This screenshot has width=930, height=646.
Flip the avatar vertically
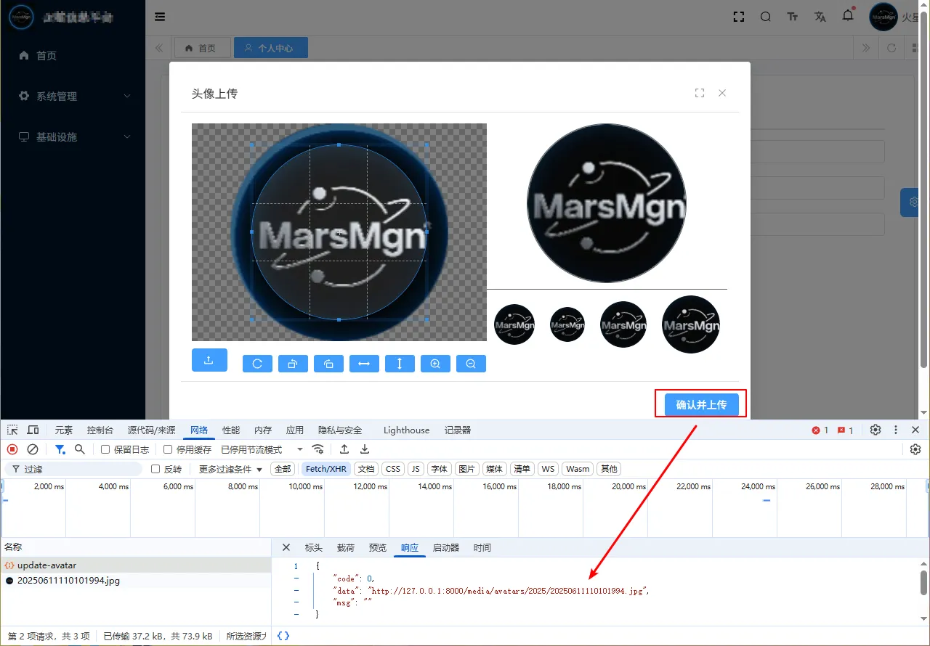pos(400,364)
